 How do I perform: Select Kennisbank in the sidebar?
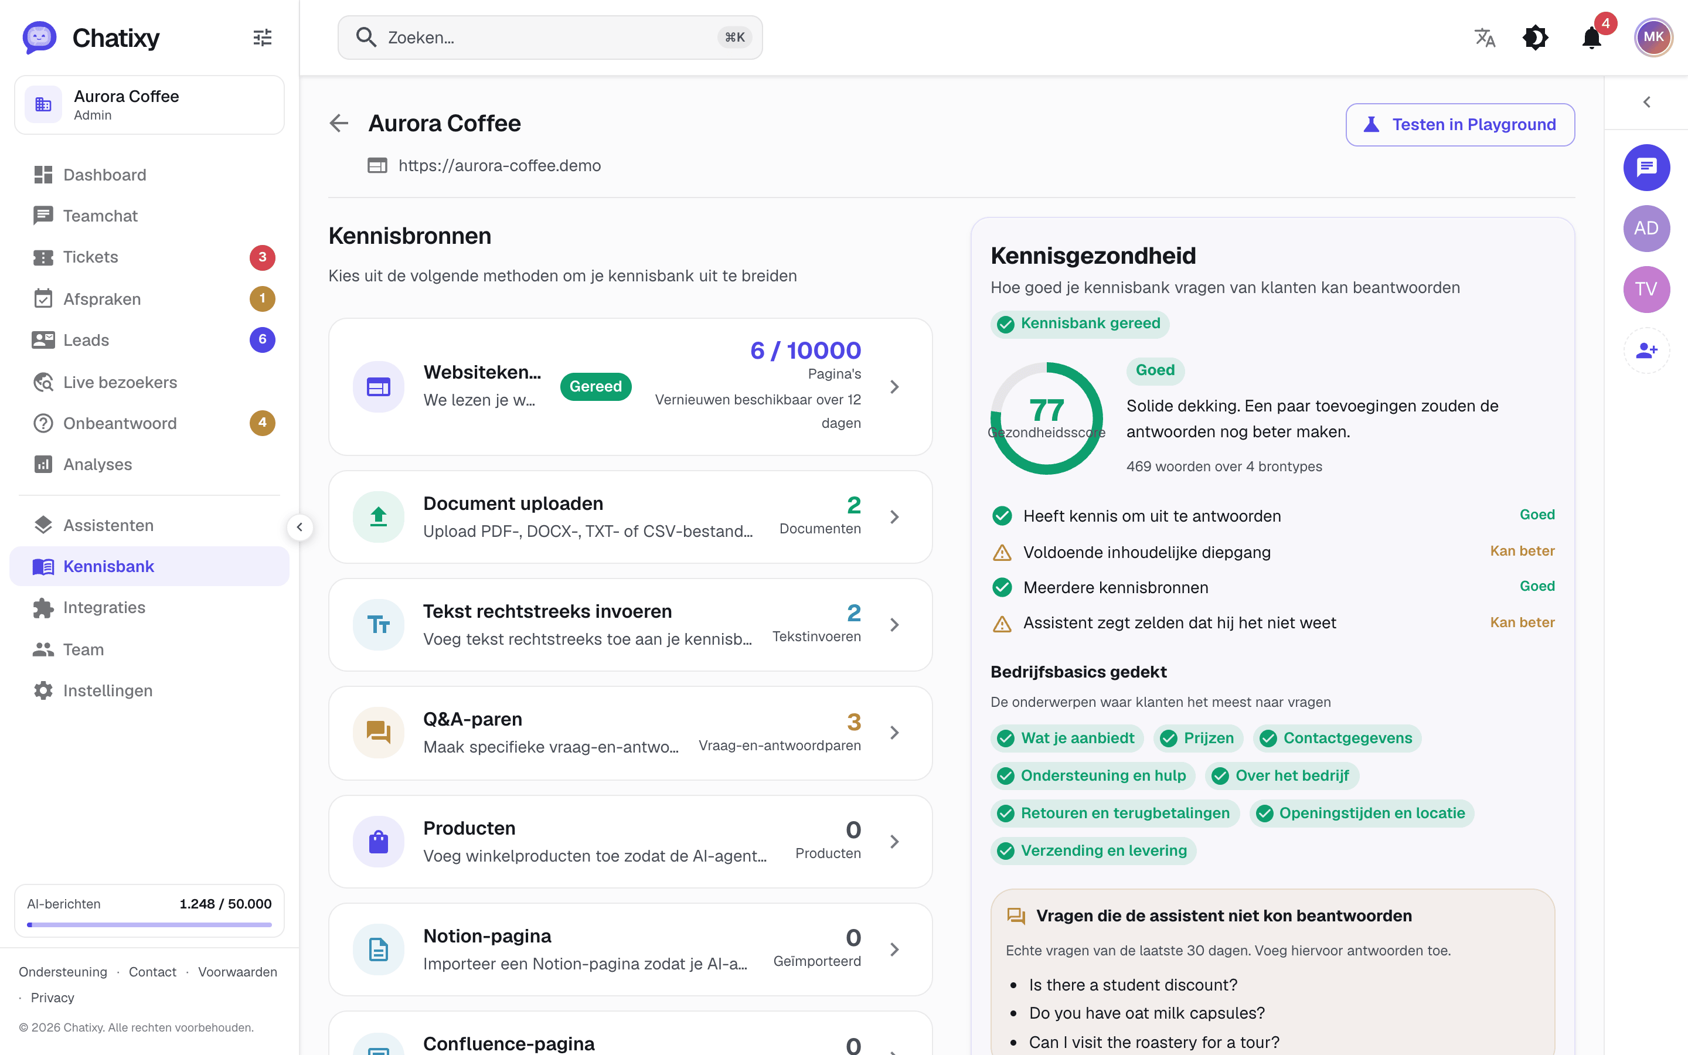click(149, 567)
